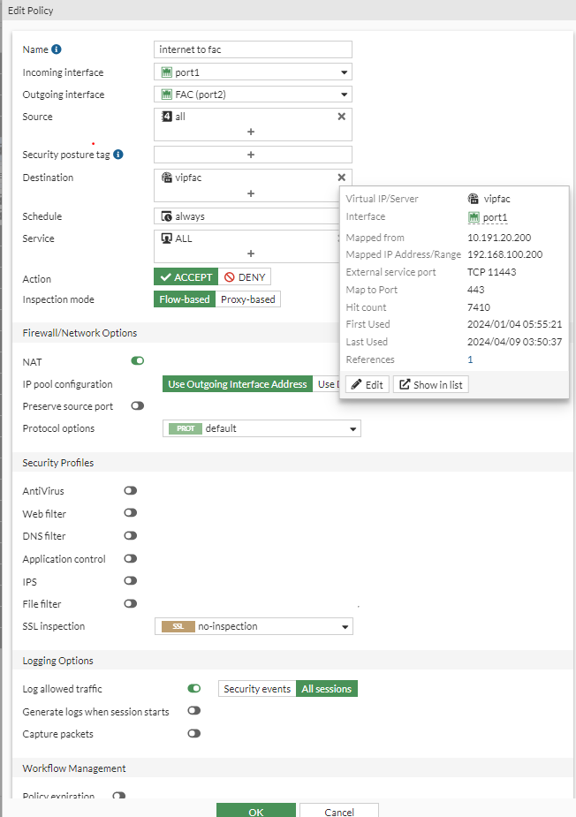Click the Security posture tag info icon
576x817 pixels.
(118, 155)
